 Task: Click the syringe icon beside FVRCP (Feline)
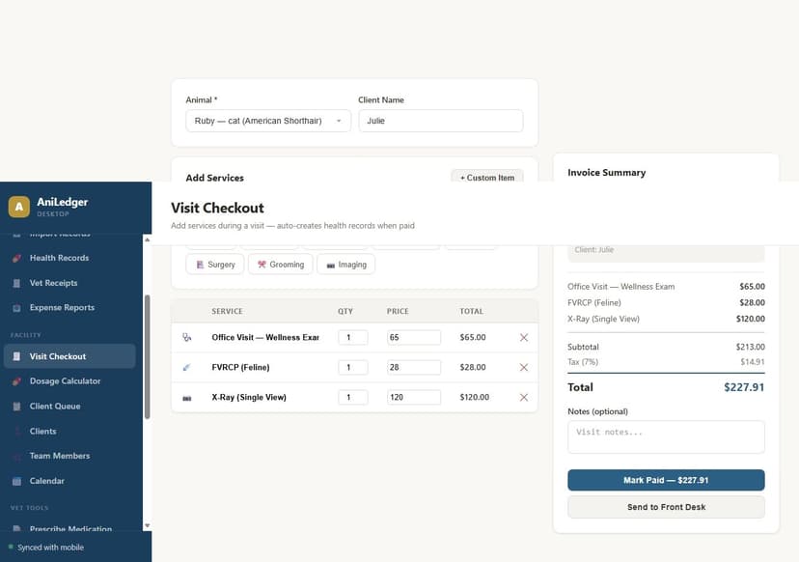[187, 367]
